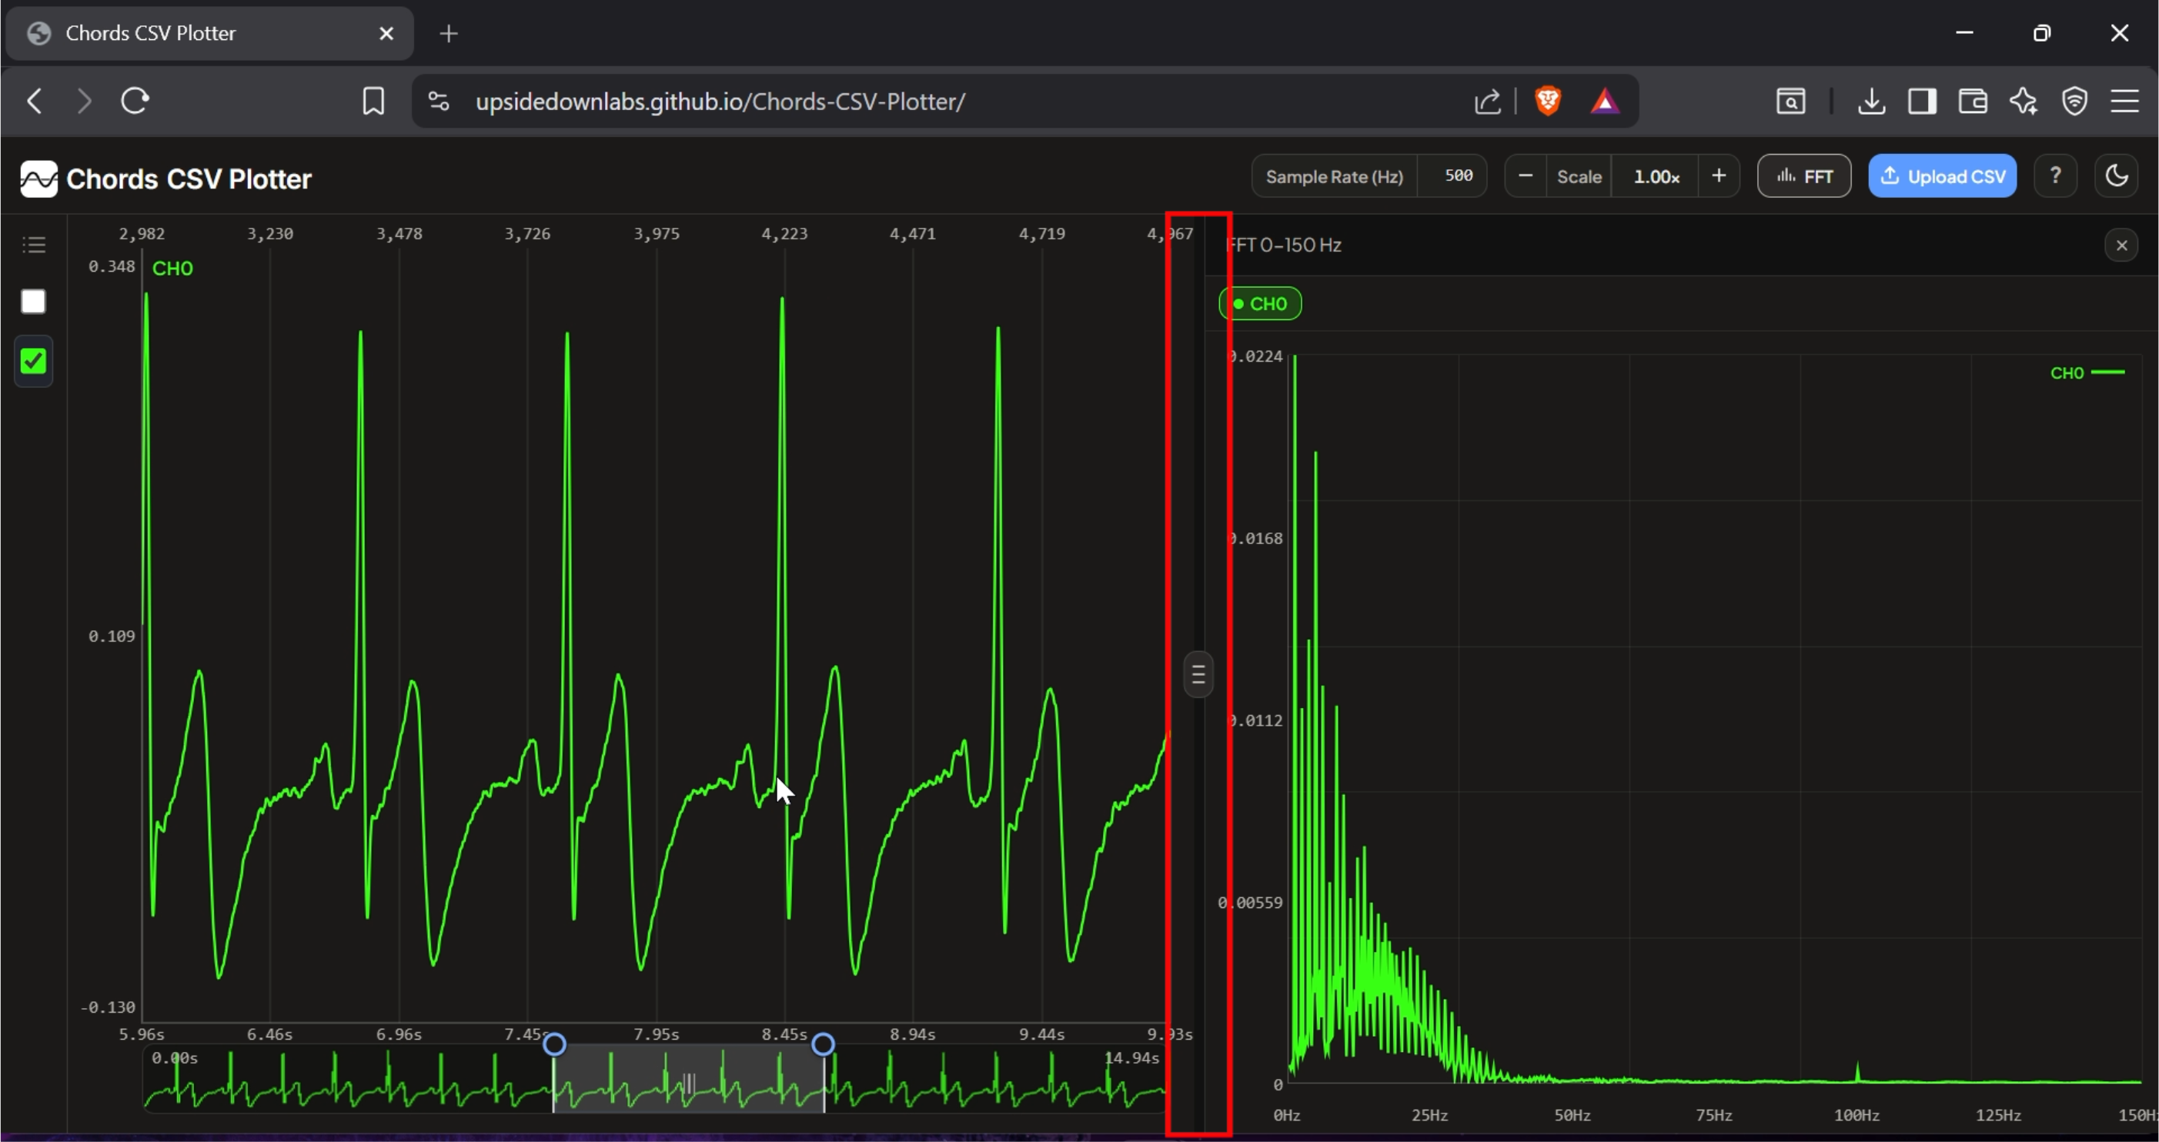2159x1142 pixels.
Task: Click the 100Hz axis label in FFT
Action: (x=1857, y=1115)
